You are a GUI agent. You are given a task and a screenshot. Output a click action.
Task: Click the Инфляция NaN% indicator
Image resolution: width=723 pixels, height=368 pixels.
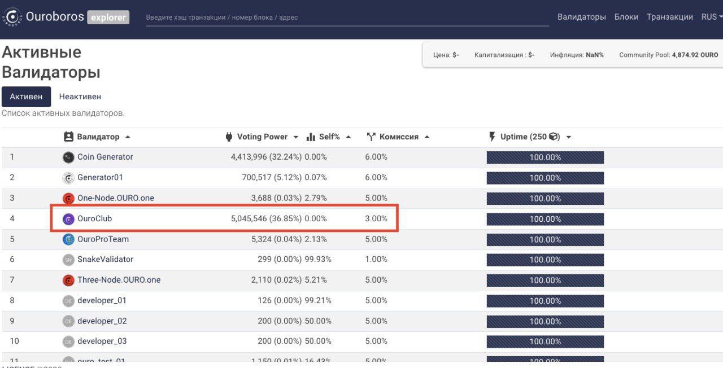click(577, 55)
